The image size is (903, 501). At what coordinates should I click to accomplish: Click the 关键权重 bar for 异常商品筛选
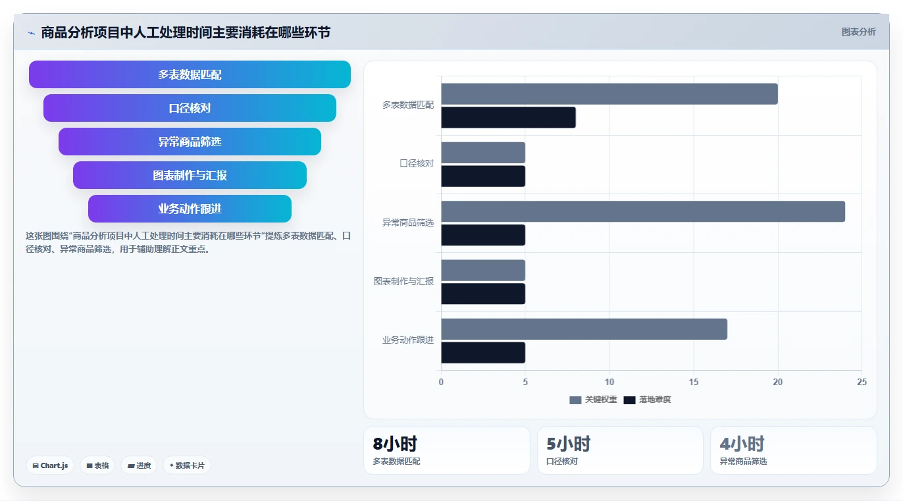tap(643, 211)
